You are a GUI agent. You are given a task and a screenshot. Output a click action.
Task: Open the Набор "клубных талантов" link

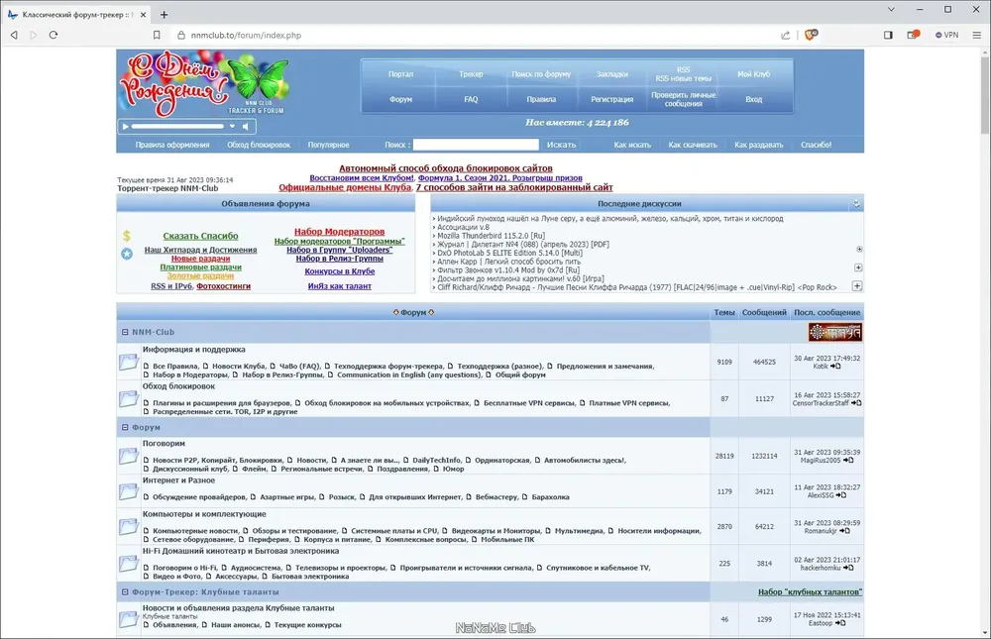810,592
